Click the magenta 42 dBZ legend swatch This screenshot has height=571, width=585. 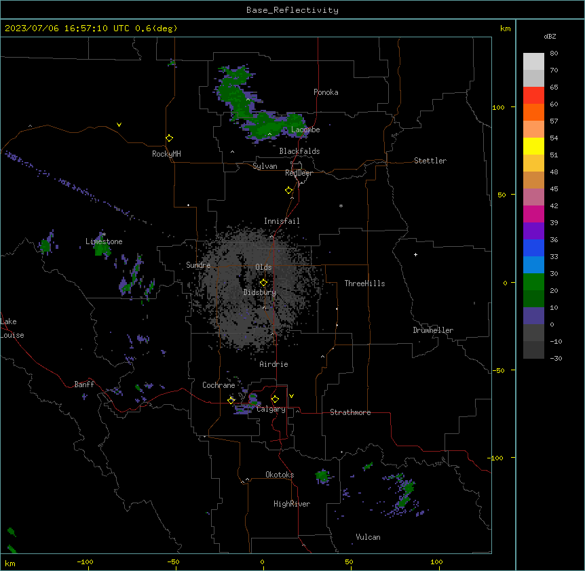pyautogui.click(x=533, y=214)
